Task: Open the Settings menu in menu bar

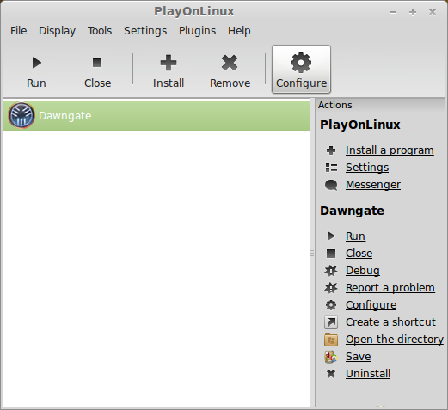Action: (145, 31)
